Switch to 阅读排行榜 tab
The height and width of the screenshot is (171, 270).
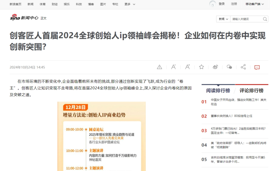coord(218,90)
